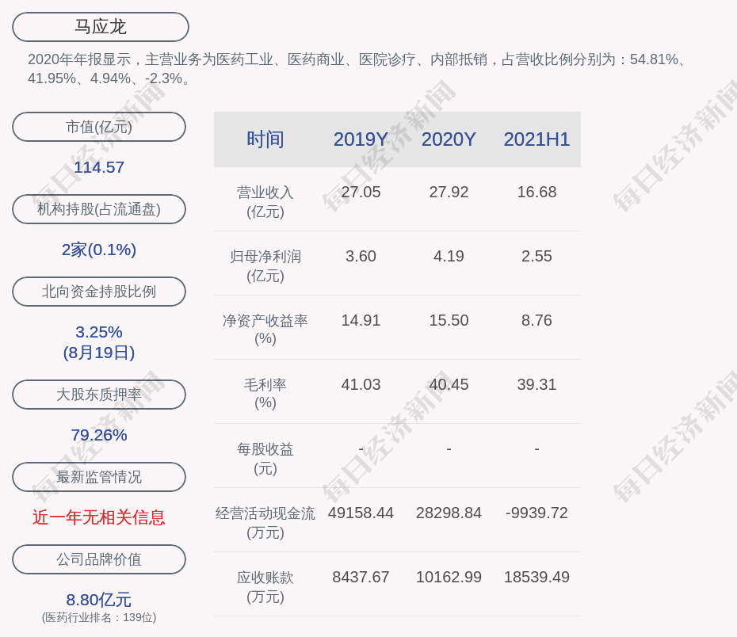Click the 公司品牌价值 label pill

click(99, 559)
